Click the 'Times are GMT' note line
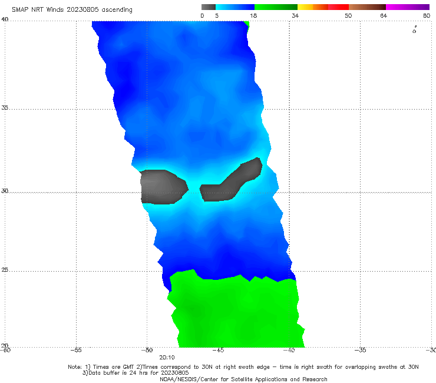The height and width of the screenshot is (383, 436). [x=243, y=367]
